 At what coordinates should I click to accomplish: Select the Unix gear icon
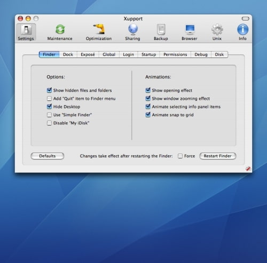pyautogui.click(x=217, y=29)
